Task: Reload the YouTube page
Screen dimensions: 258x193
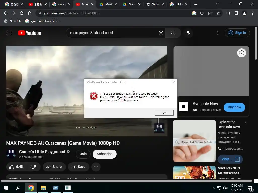Action: [x=22, y=13]
